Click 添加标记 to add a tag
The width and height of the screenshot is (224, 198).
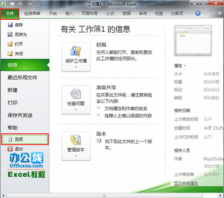tap(211, 90)
